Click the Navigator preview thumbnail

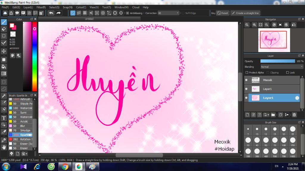[274, 40]
